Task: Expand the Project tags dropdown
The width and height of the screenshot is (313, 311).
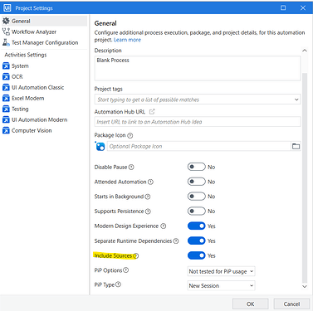Action: [198, 100]
